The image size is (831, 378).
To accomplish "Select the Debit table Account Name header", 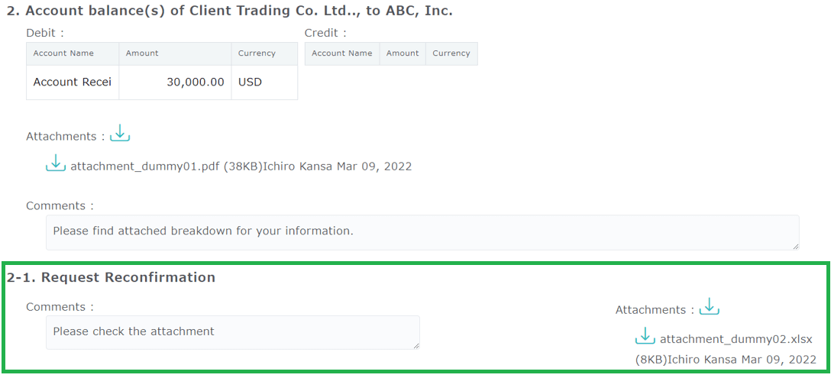I will click(x=73, y=53).
